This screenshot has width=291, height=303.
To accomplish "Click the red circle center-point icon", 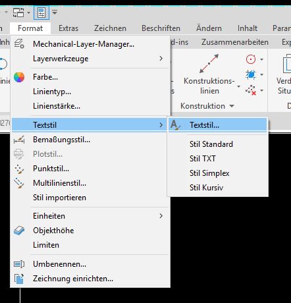I will [x=251, y=59].
